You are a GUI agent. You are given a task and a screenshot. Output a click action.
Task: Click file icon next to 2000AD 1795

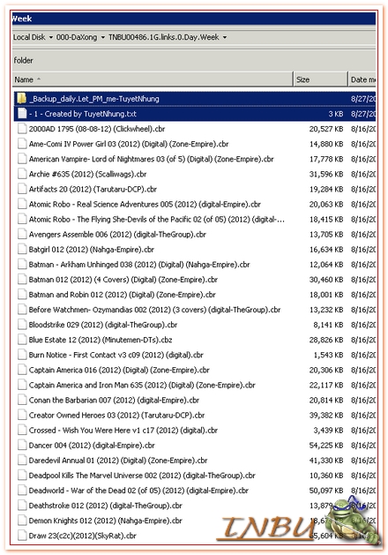22,129
